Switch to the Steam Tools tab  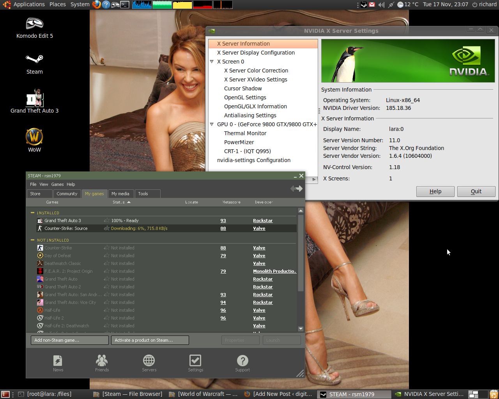(147, 194)
